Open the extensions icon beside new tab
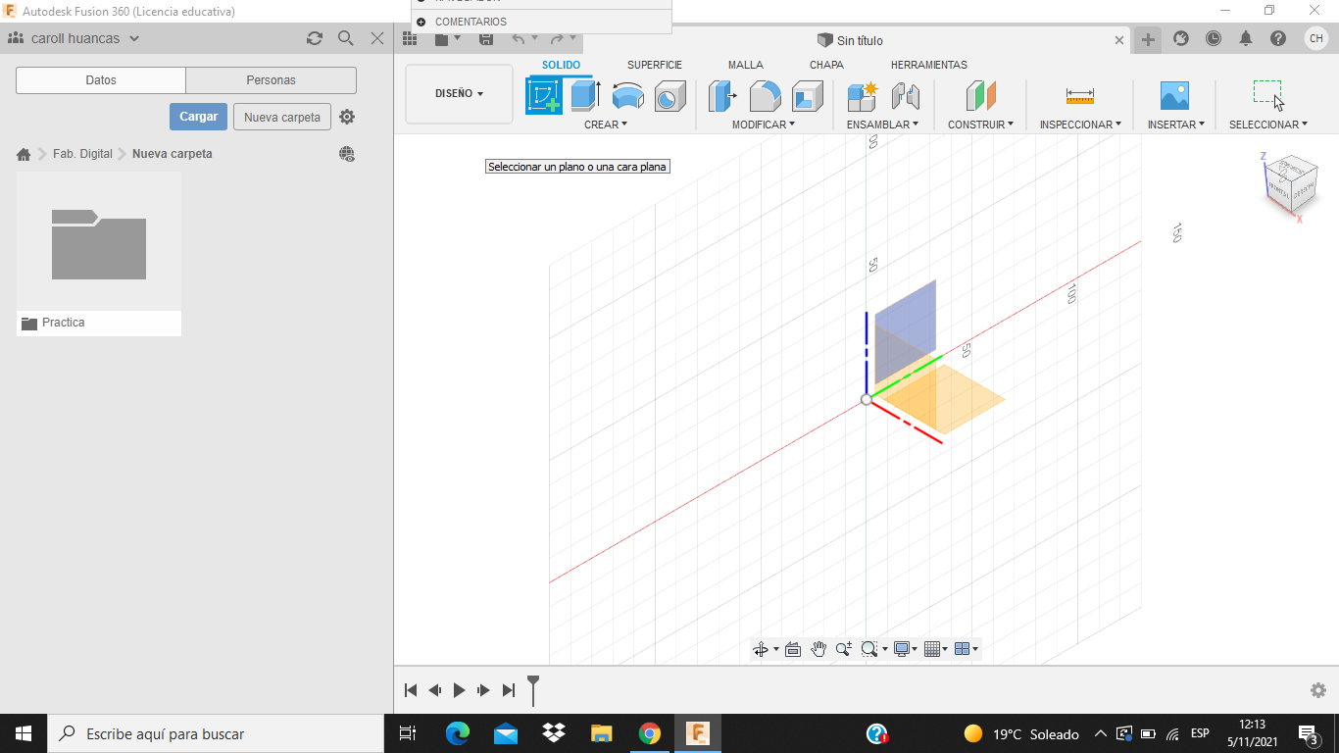1339x753 pixels. click(1181, 39)
